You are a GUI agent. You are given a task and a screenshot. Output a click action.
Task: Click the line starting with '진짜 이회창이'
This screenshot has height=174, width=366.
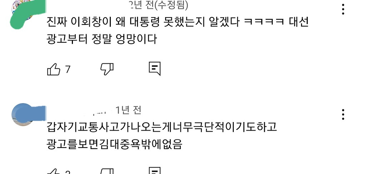pos(178,22)
